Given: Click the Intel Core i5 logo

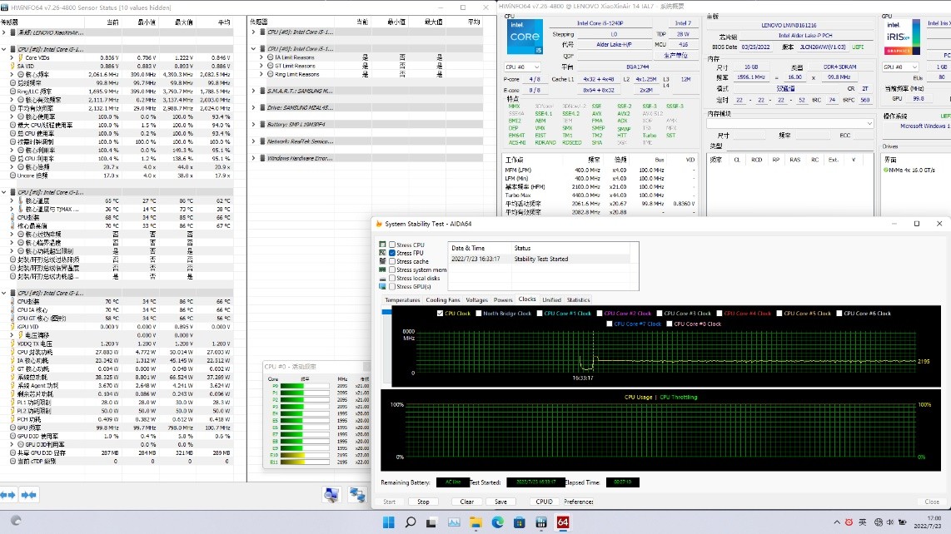Looking at the screenshot, I should click(x=525, y=37).
